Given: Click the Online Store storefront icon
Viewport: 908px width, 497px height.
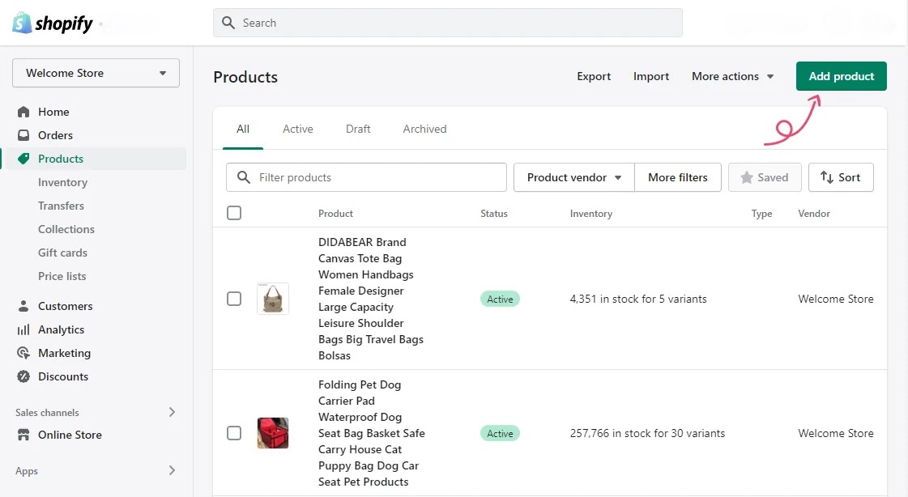Looking at the screenshot, I should coord(23,435).
